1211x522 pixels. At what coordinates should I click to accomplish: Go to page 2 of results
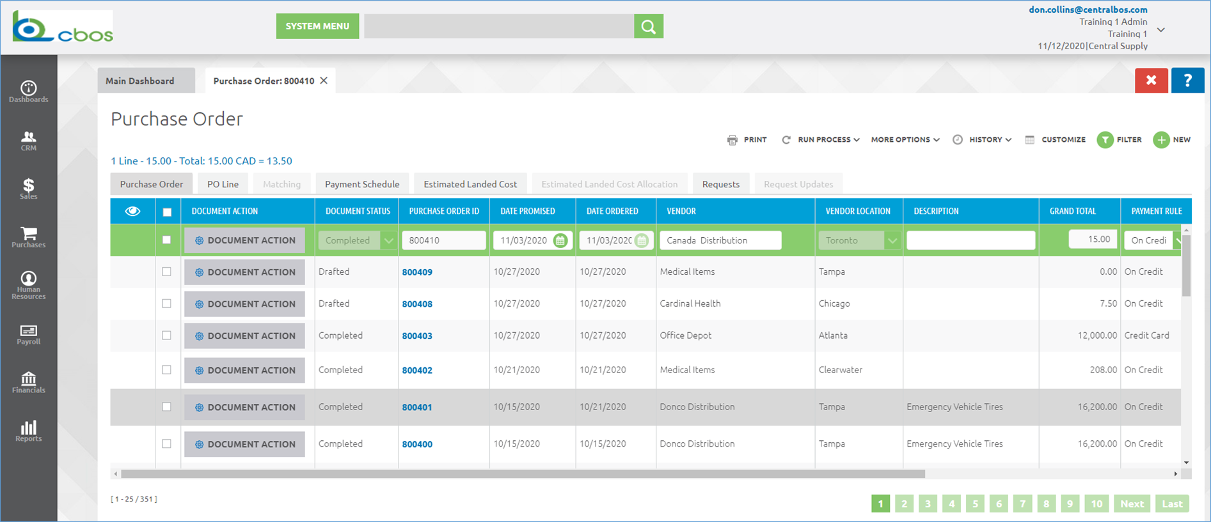coord(904,503)
